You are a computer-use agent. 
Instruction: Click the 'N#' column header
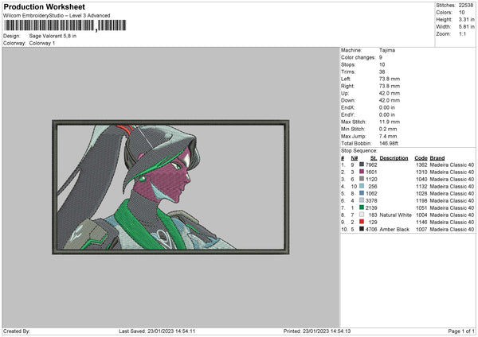[x=355, y=158]
